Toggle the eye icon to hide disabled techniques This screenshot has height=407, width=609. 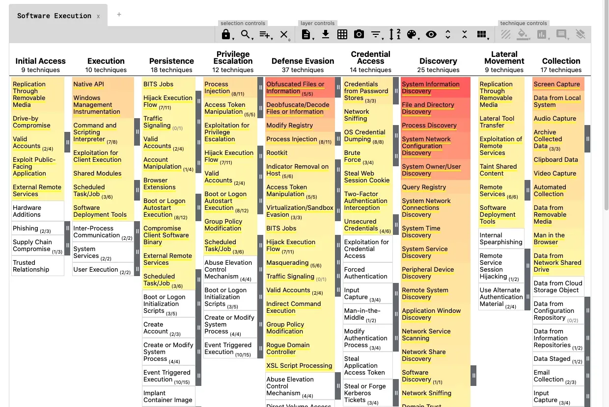click(x=431, y=34)
